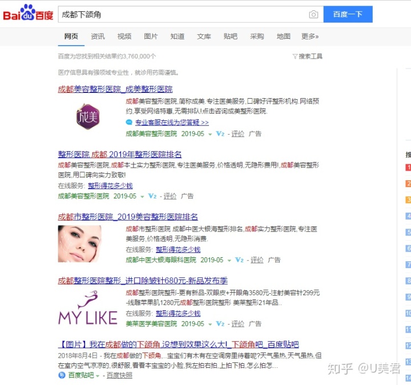Open the 贴吧 tab
This screenshot has height=385, width=411.
tap(231, 37)
